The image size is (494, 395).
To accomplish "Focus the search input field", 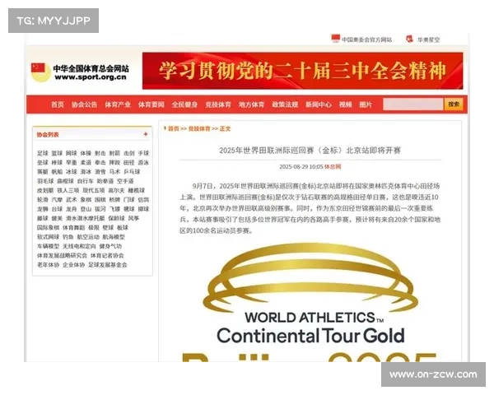I will click(x=412, y=105).
